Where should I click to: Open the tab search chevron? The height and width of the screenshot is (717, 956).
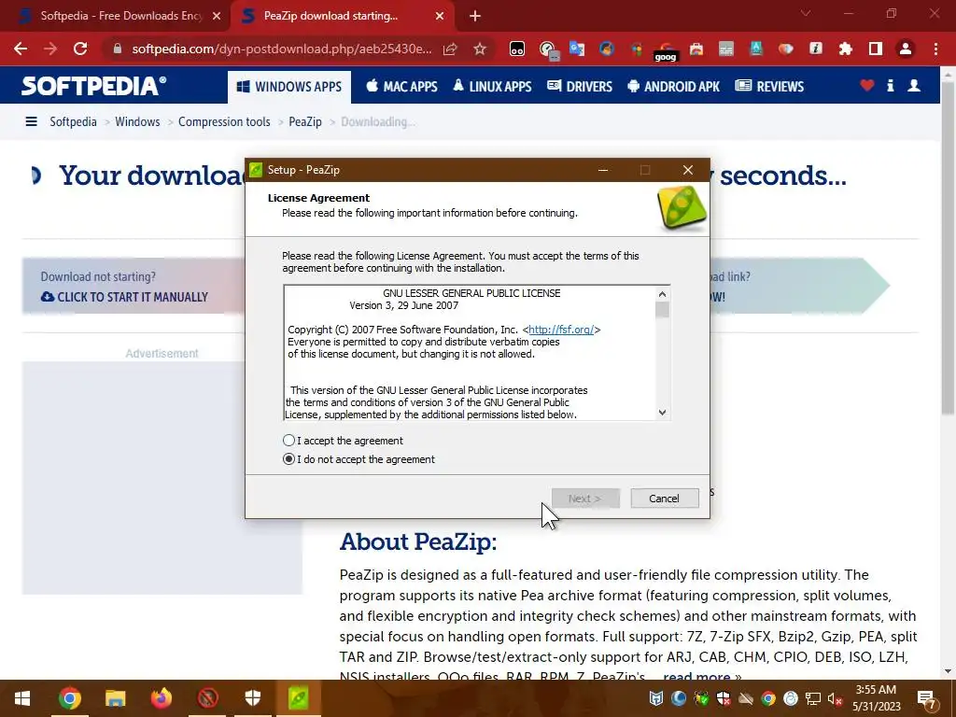point(806,13)
